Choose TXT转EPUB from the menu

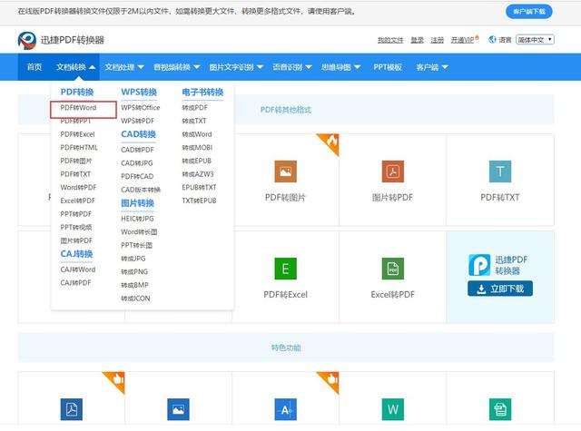coord(199,201)
